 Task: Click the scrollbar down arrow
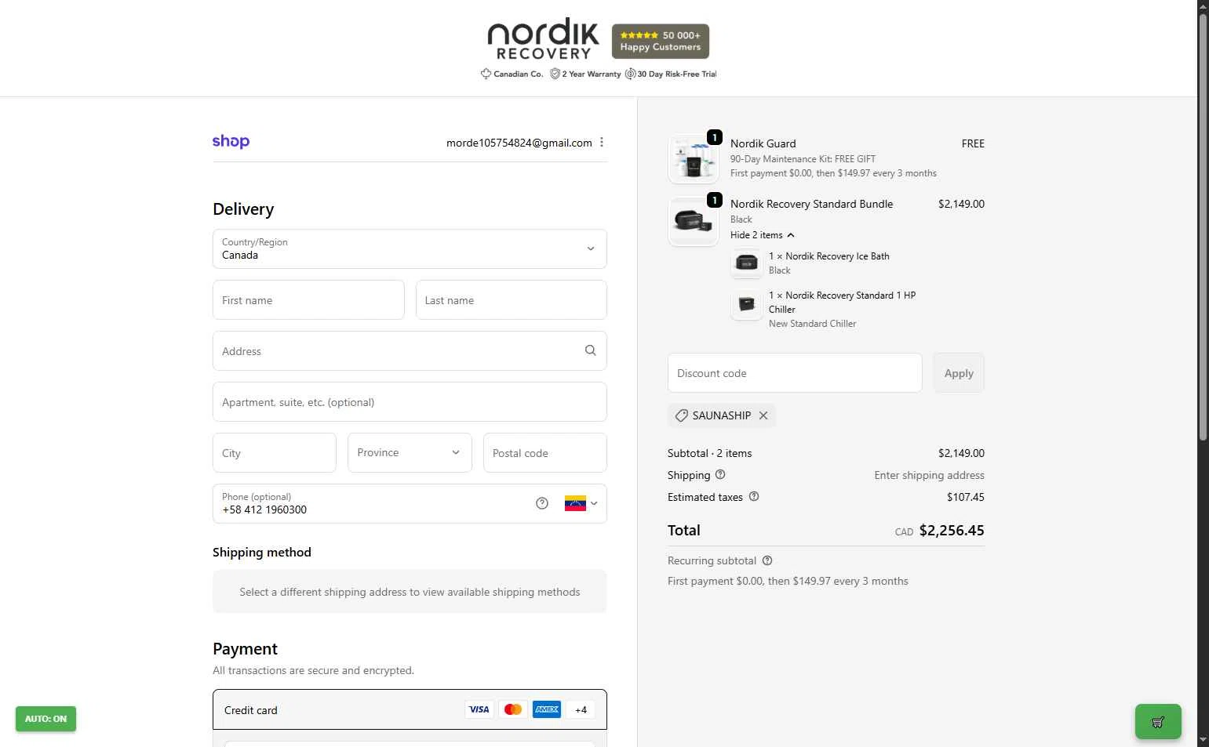[1203, 740]
